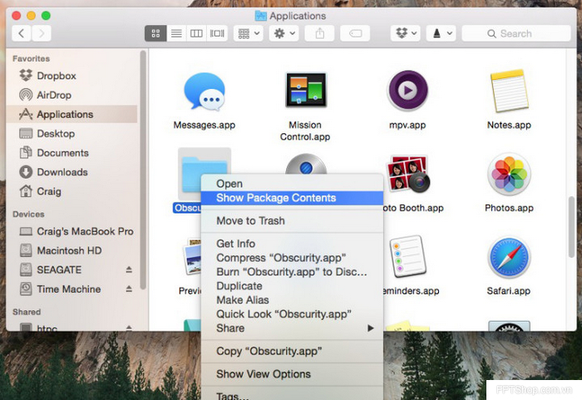Select Macintosh HD in the sidebar

click(x=72, y=250)
